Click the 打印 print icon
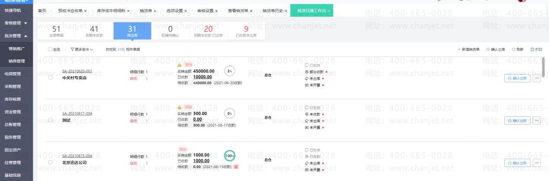549x181 pixels. pyautogui.click(x=532, y=50)
